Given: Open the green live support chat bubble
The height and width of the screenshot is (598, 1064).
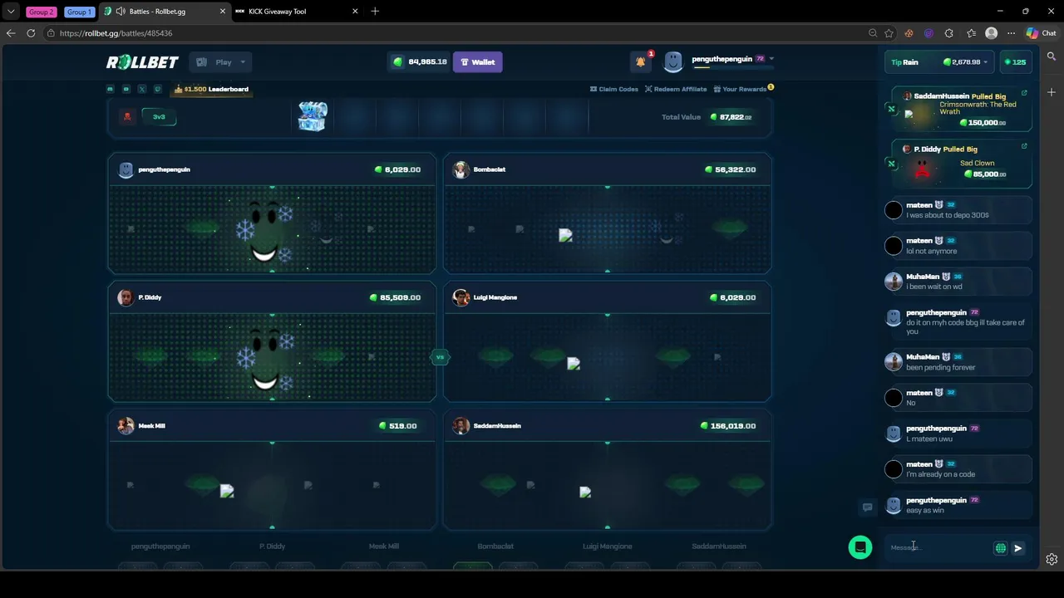Looking at the screenshot, I should (x=860, y=547).
